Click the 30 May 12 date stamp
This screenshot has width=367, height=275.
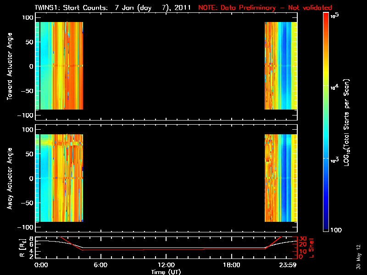(x=358, y=257)
